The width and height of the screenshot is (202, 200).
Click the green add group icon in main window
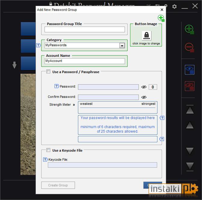point(189,30)
